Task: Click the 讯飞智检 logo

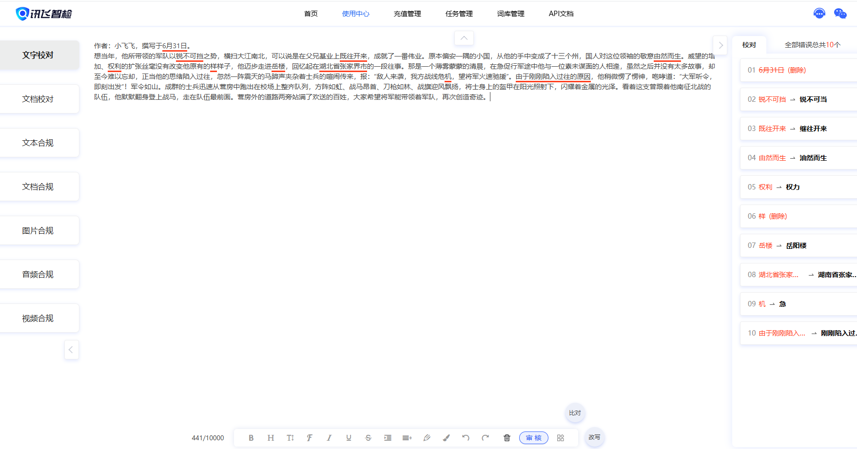Action: coord(44,14)
